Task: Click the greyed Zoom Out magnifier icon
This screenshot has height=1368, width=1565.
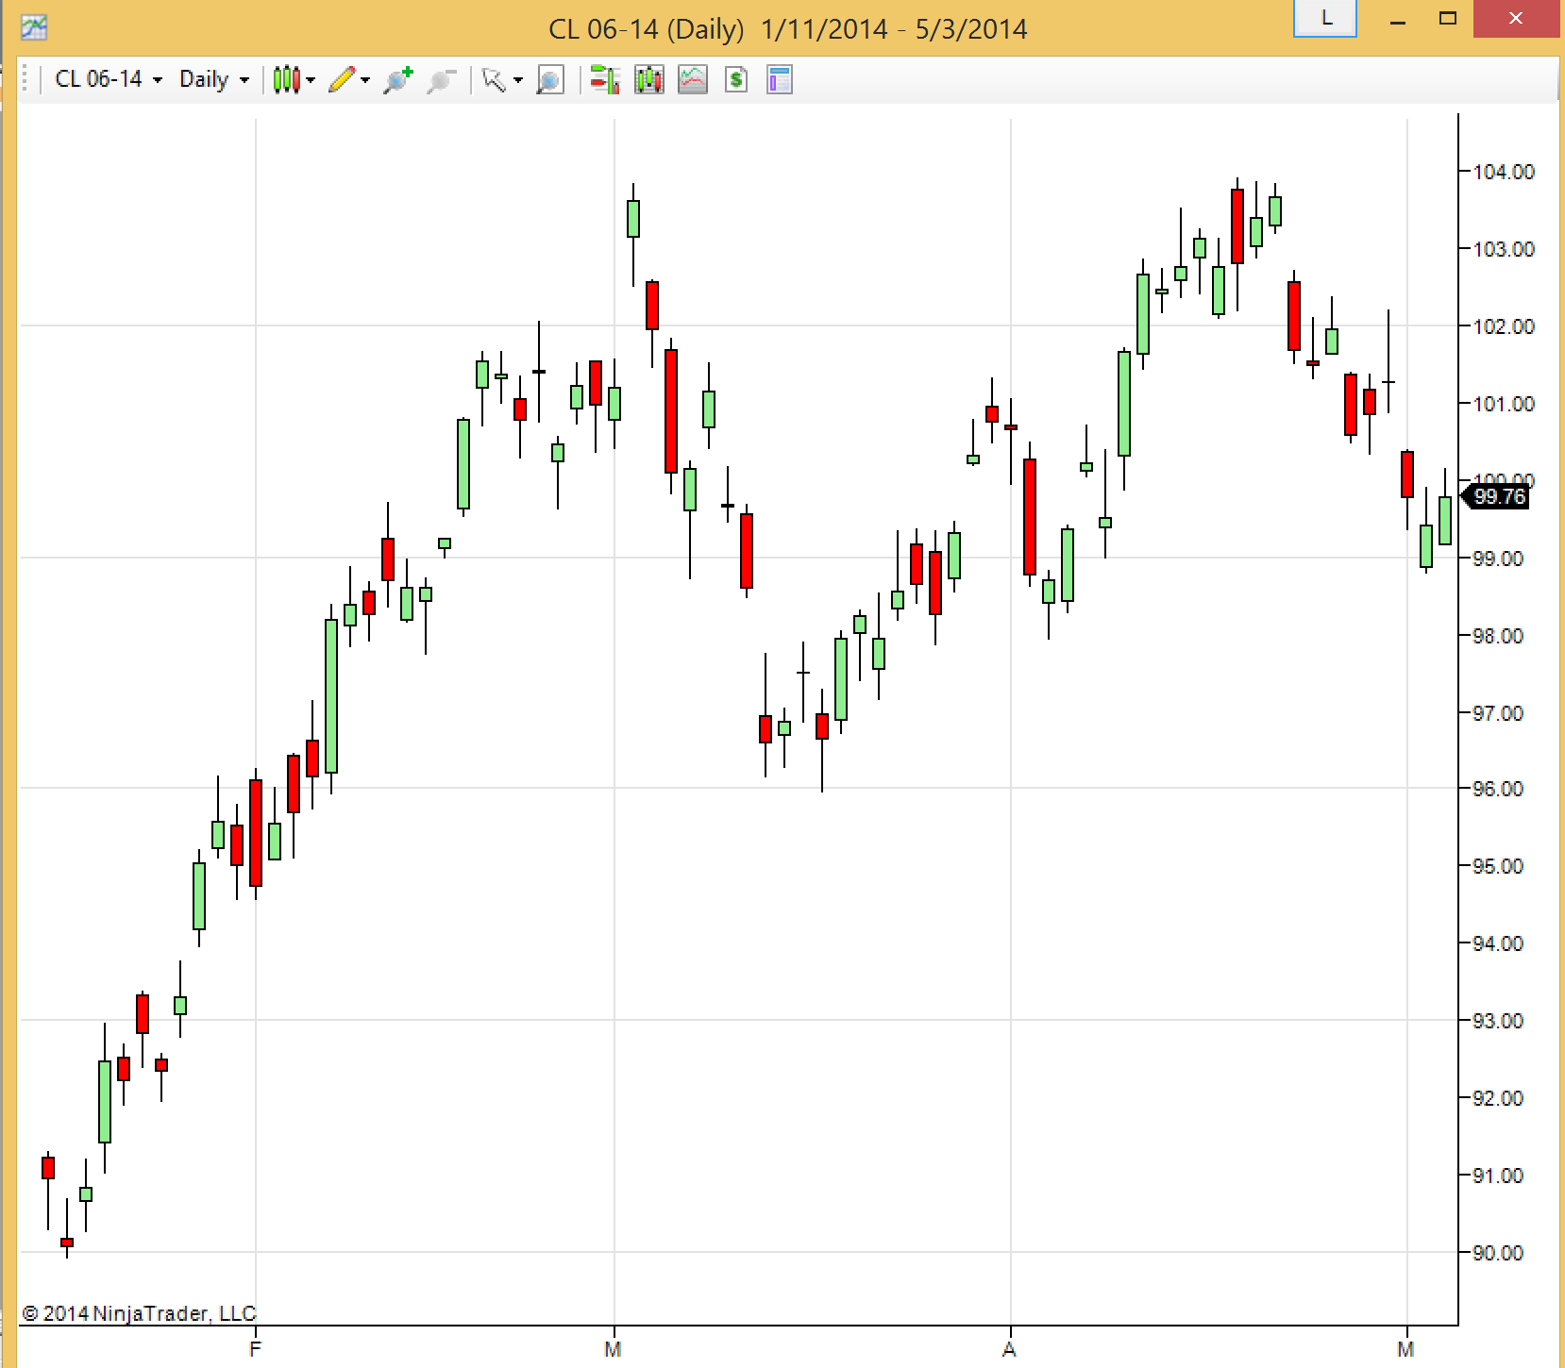Action: [441, 80]
